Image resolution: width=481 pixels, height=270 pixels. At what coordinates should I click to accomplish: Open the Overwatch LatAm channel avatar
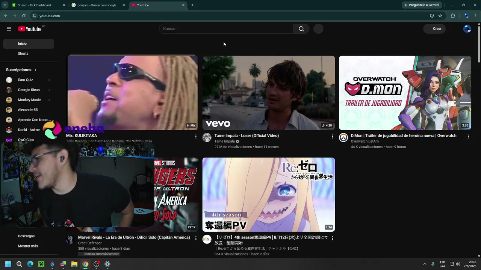coord(343,138)
